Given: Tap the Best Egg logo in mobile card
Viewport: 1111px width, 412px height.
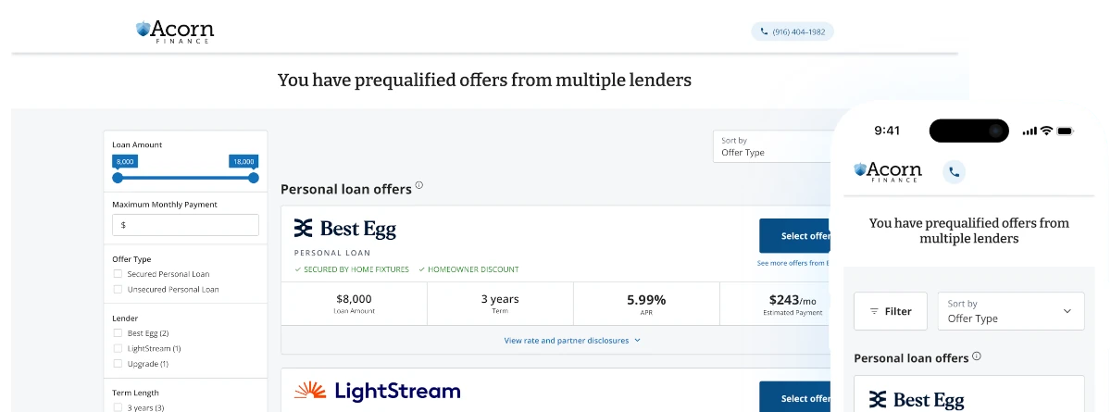Looking at the screenshot, I should (x=916, y=400).
